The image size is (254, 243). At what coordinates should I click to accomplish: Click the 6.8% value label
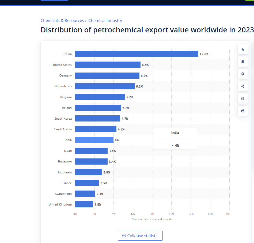pos(145,65)
